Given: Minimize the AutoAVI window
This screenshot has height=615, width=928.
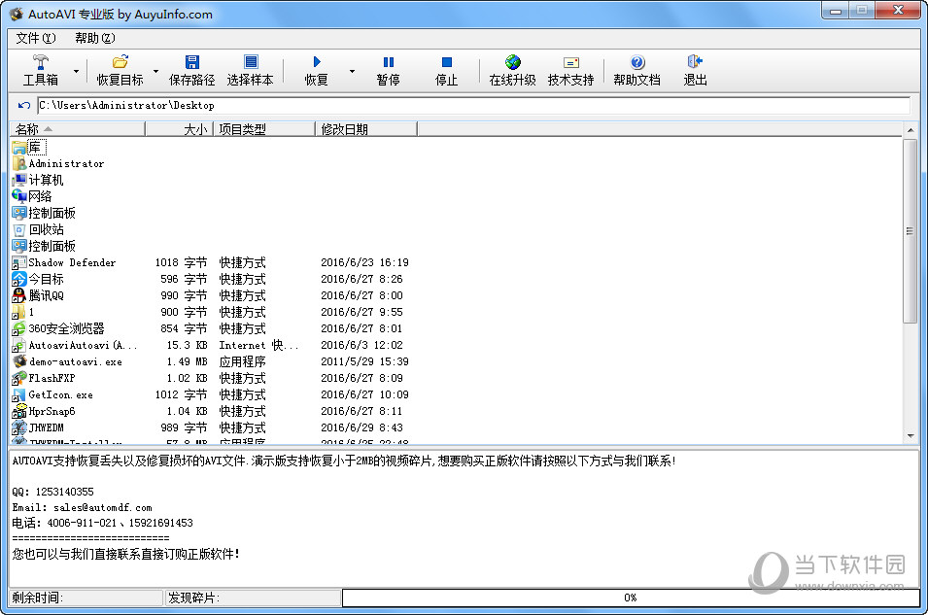Looking at the screenshot, I should coord(836,11).
